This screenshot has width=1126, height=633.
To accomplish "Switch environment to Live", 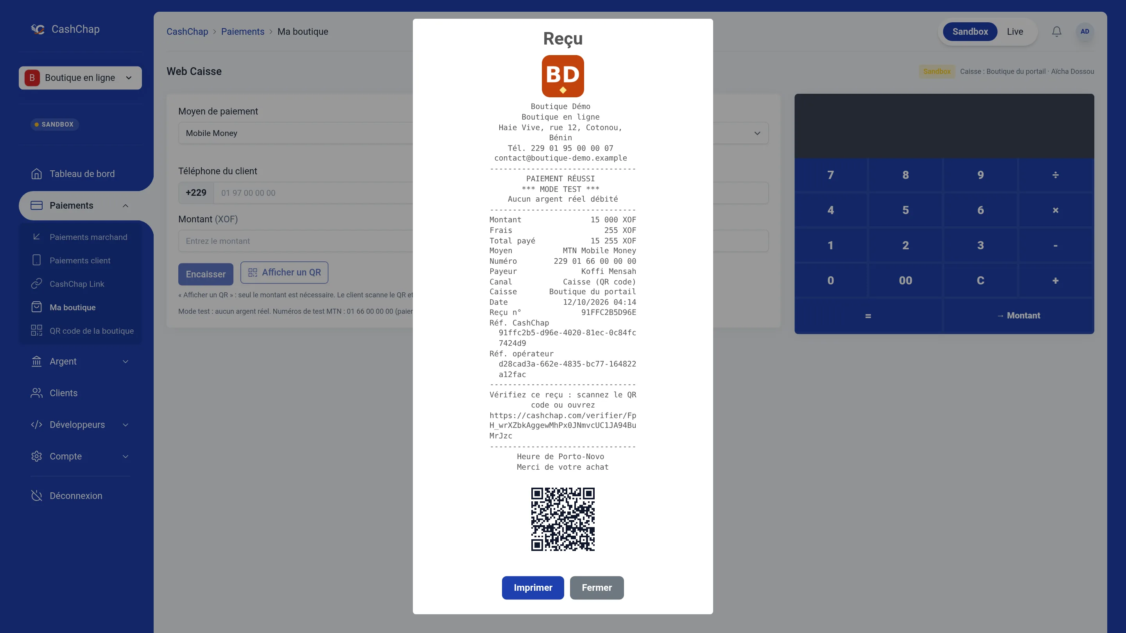I will click(1015, 31).
